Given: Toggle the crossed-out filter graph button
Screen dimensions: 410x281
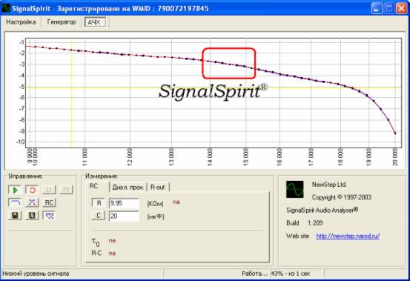Looking at the screenshot, I should click(x=49, y=216).
